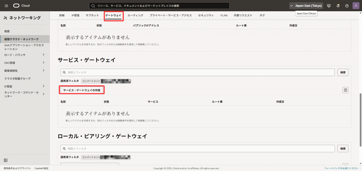The height and width of the screenshot is (171, 362).
Task: Open 使用条件およびプライバシ link
Action: point(17,168)
